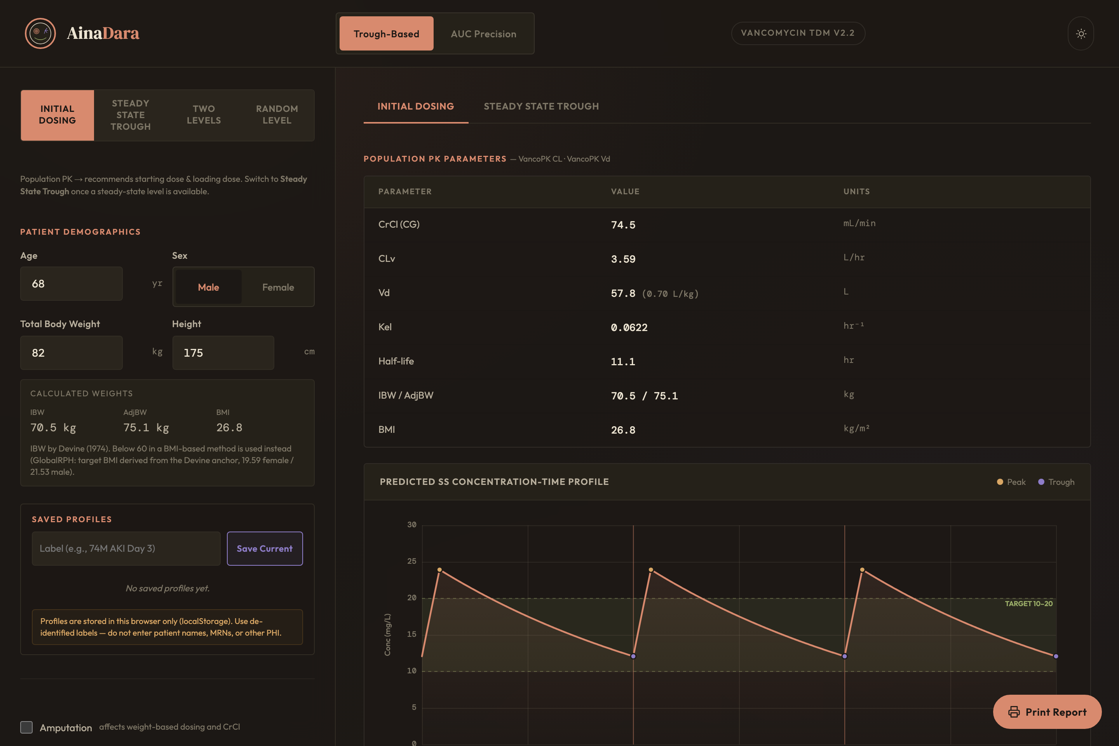Screen dimensions: 1119x746
Task: Click the third peak point on chart
Action: 862,570
